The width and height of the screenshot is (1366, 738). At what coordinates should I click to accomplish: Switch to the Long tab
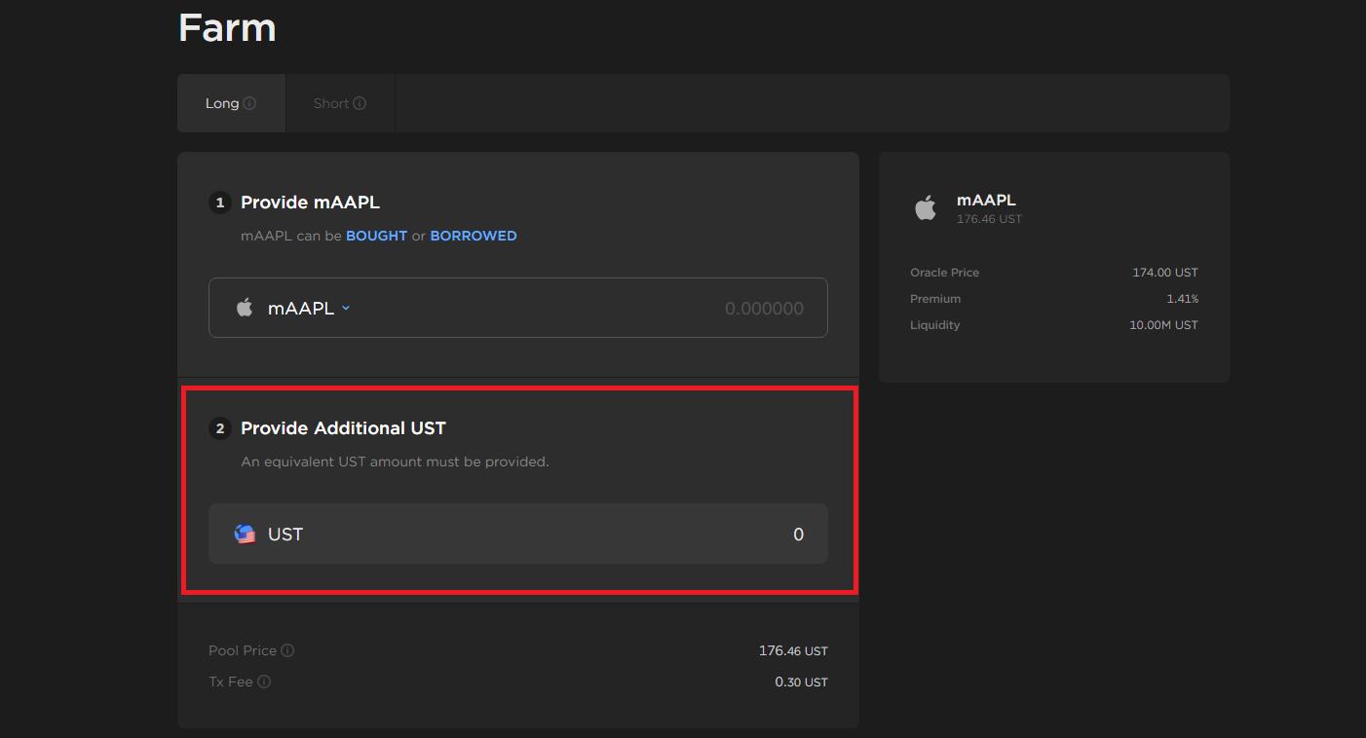click(x=222, y=103)
